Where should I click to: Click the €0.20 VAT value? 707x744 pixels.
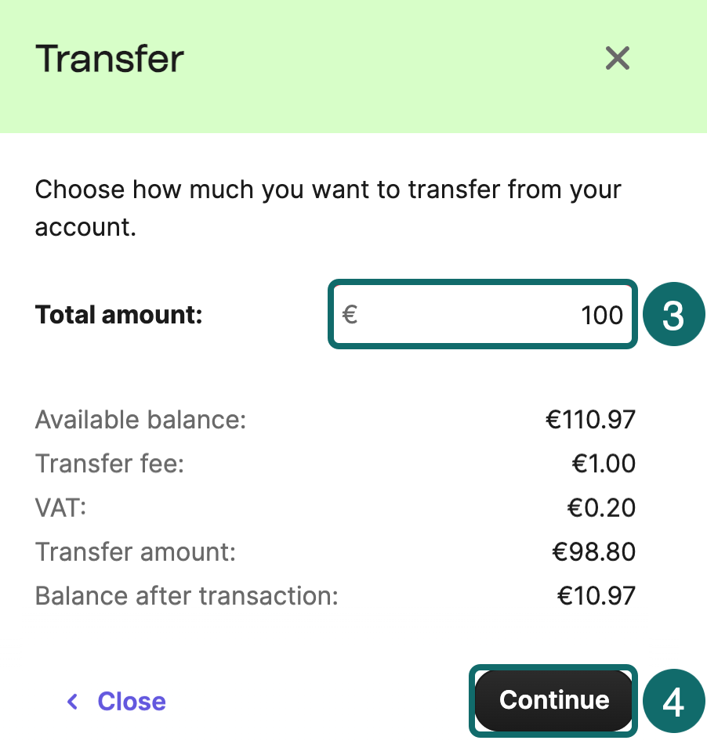pos(601,507)
